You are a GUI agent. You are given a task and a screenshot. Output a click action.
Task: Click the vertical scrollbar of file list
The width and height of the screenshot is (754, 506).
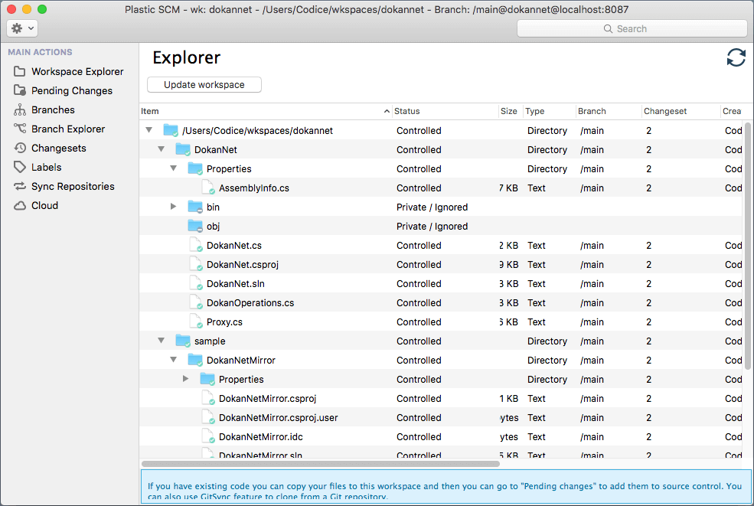pos(748,246)
